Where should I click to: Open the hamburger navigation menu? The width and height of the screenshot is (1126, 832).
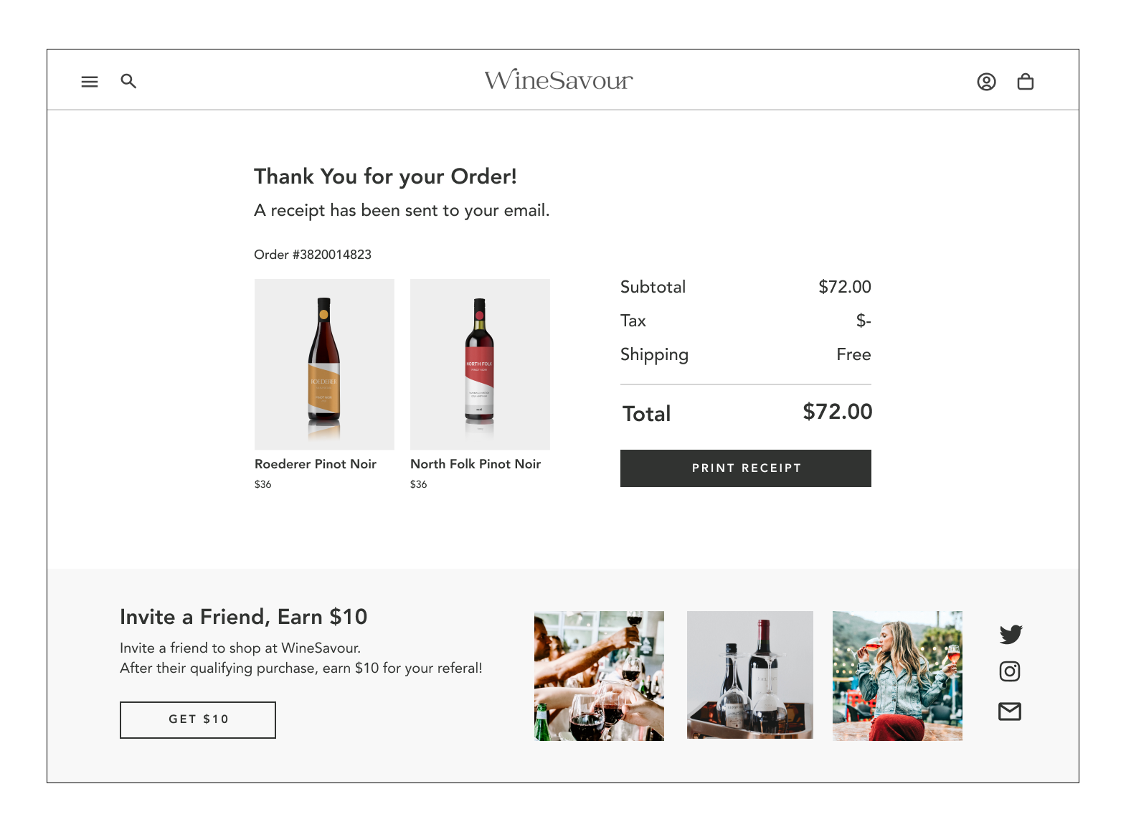(90, 82)
